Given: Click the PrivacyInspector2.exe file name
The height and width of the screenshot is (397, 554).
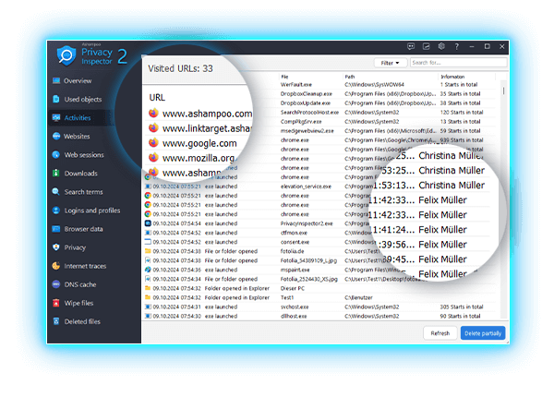Looking at the screenshot, I should [307, 223].
